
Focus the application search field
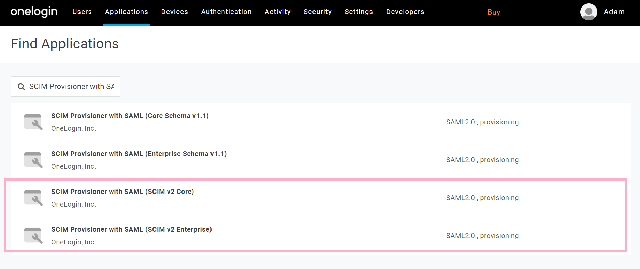[66, 86]
